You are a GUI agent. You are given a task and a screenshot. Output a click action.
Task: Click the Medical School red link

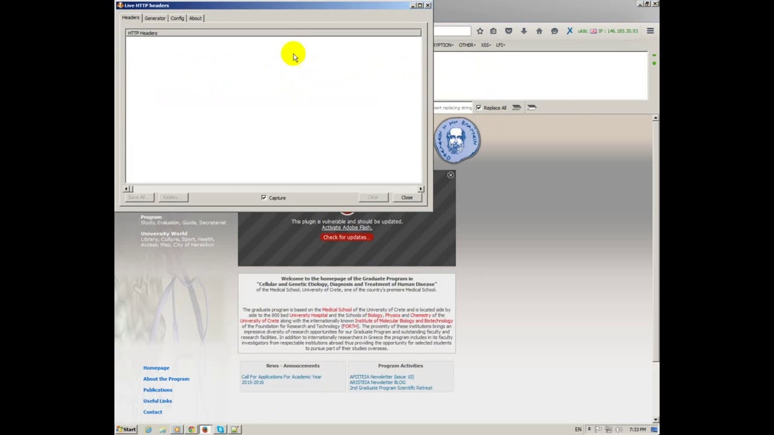tap(337, 310)
